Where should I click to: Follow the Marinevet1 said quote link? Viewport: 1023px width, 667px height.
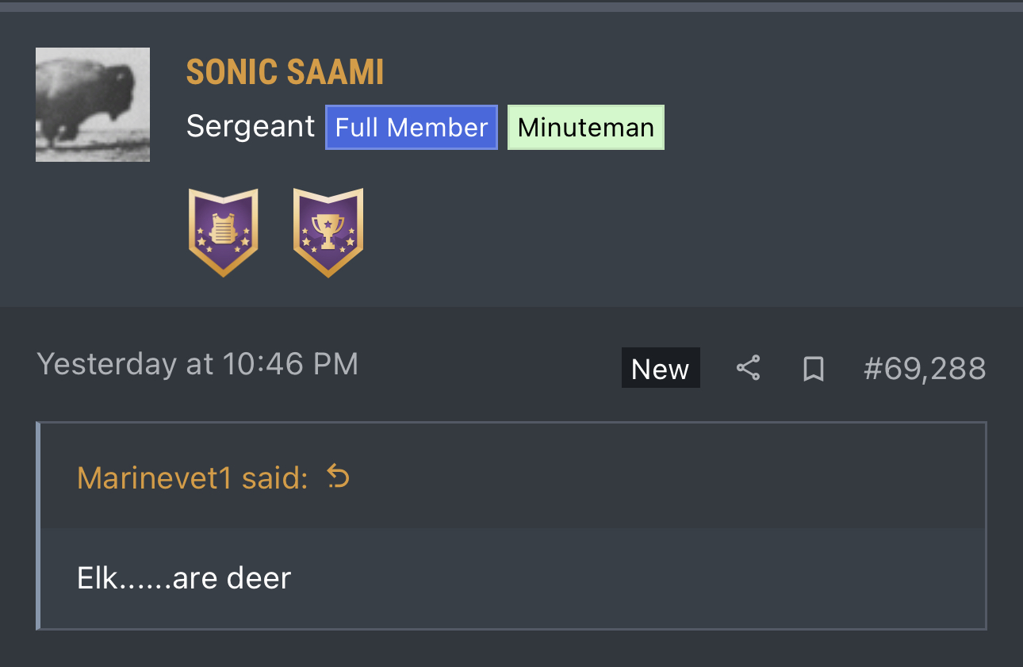[192, 477]
